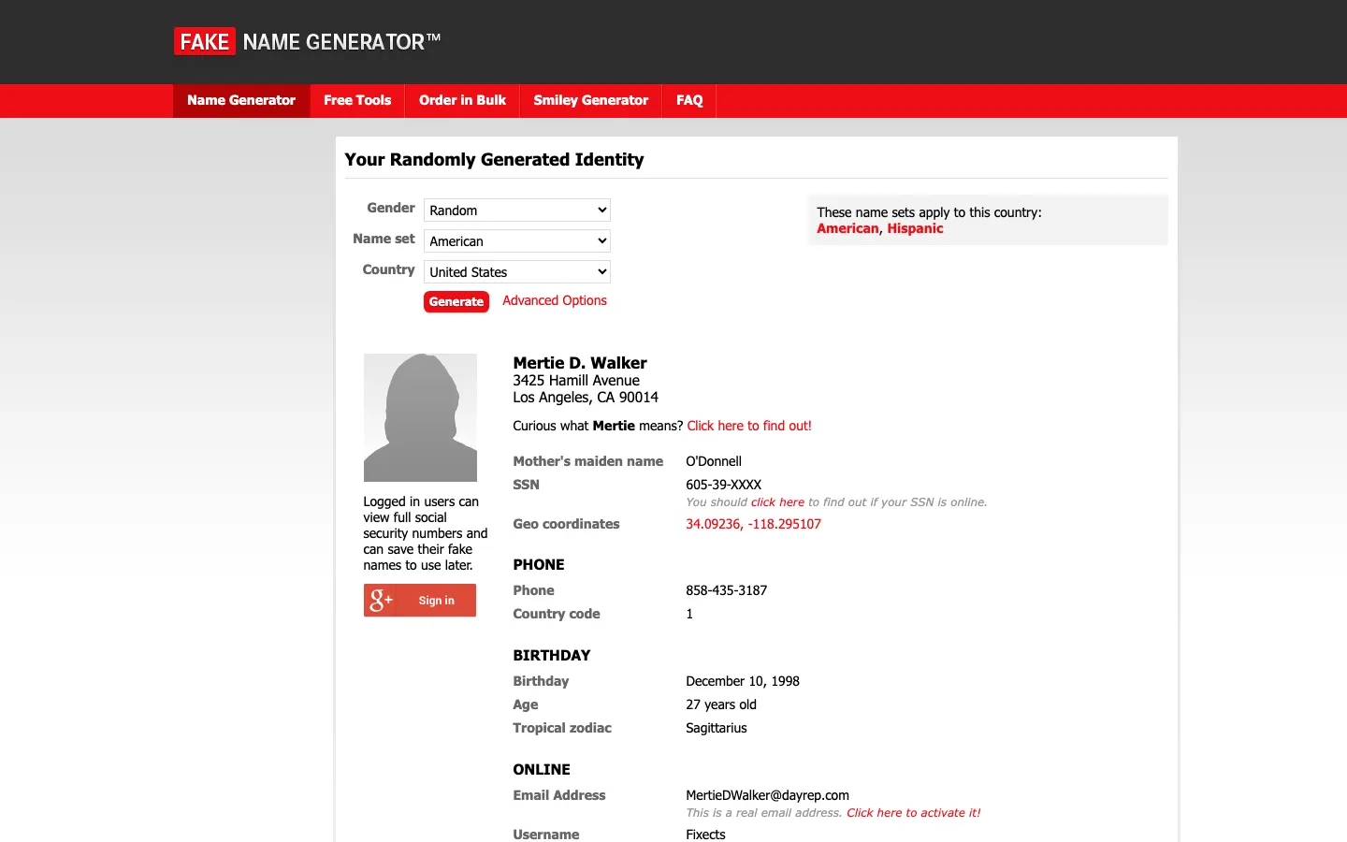1347x842 pixels.
Task: Open the FAQ menu item
Action: [x=689, y=100]
